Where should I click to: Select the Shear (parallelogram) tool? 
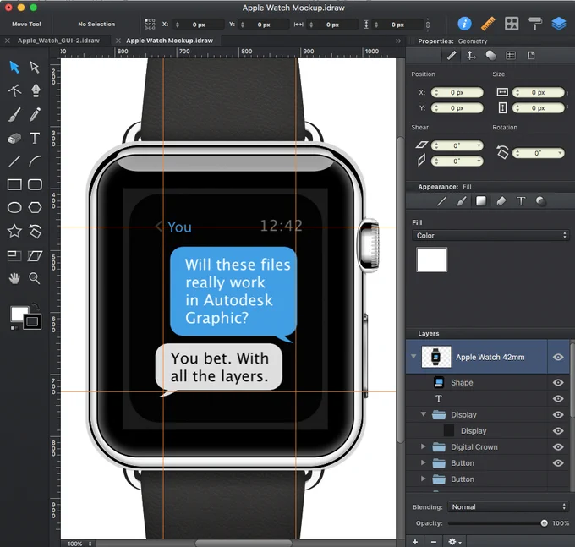tap(35, 255)
